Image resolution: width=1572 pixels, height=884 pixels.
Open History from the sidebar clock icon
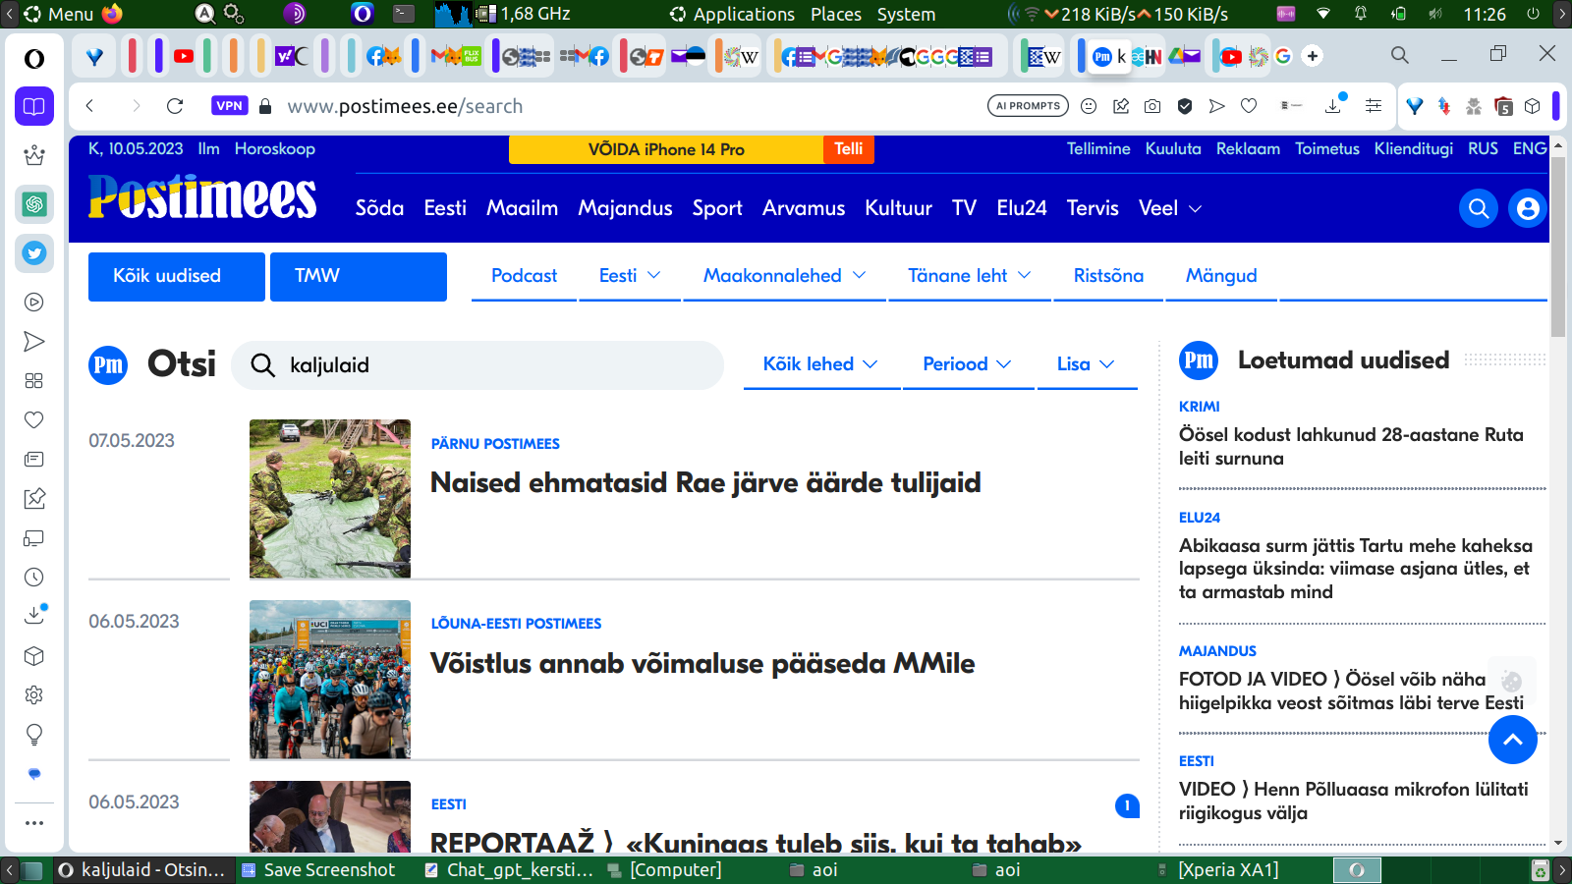tap(34, 578)
